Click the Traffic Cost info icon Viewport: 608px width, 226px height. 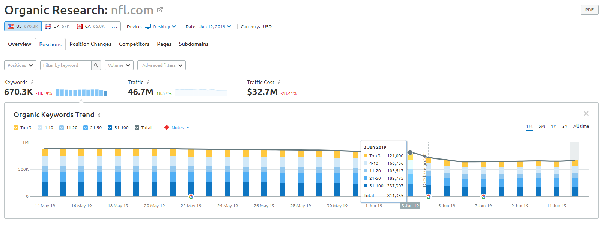pyautogui.click(x=279, y=83)
